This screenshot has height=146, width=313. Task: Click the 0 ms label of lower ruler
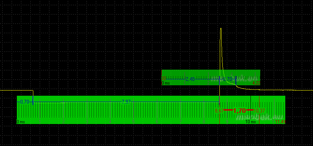pyautogui.click(x=21, y=122)
